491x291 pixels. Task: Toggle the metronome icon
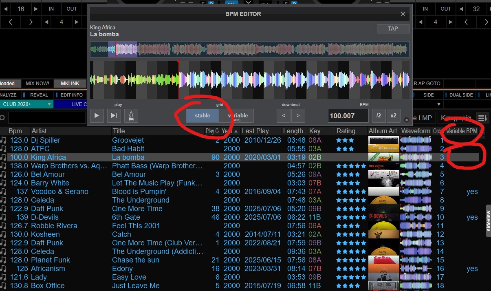click(131, 116)
